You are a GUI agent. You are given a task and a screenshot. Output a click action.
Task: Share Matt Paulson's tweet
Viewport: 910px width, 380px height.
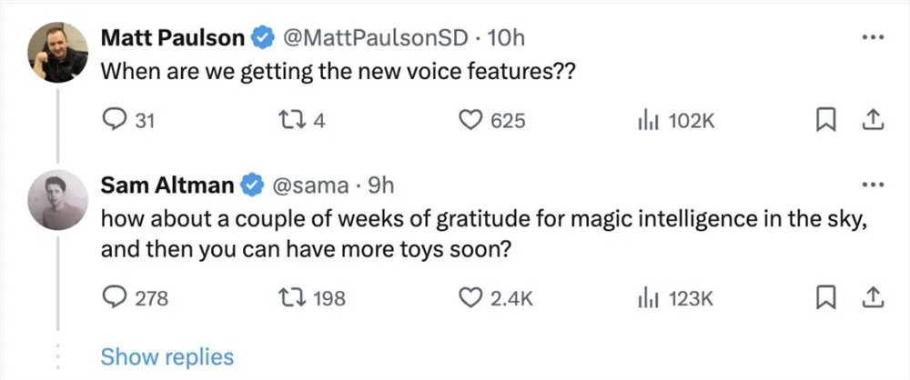[x=873, y=119]
